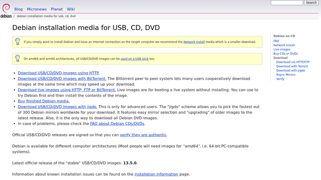321x180 pixels.
Task: Open the Blog menu item
Action: click(18, 9)
